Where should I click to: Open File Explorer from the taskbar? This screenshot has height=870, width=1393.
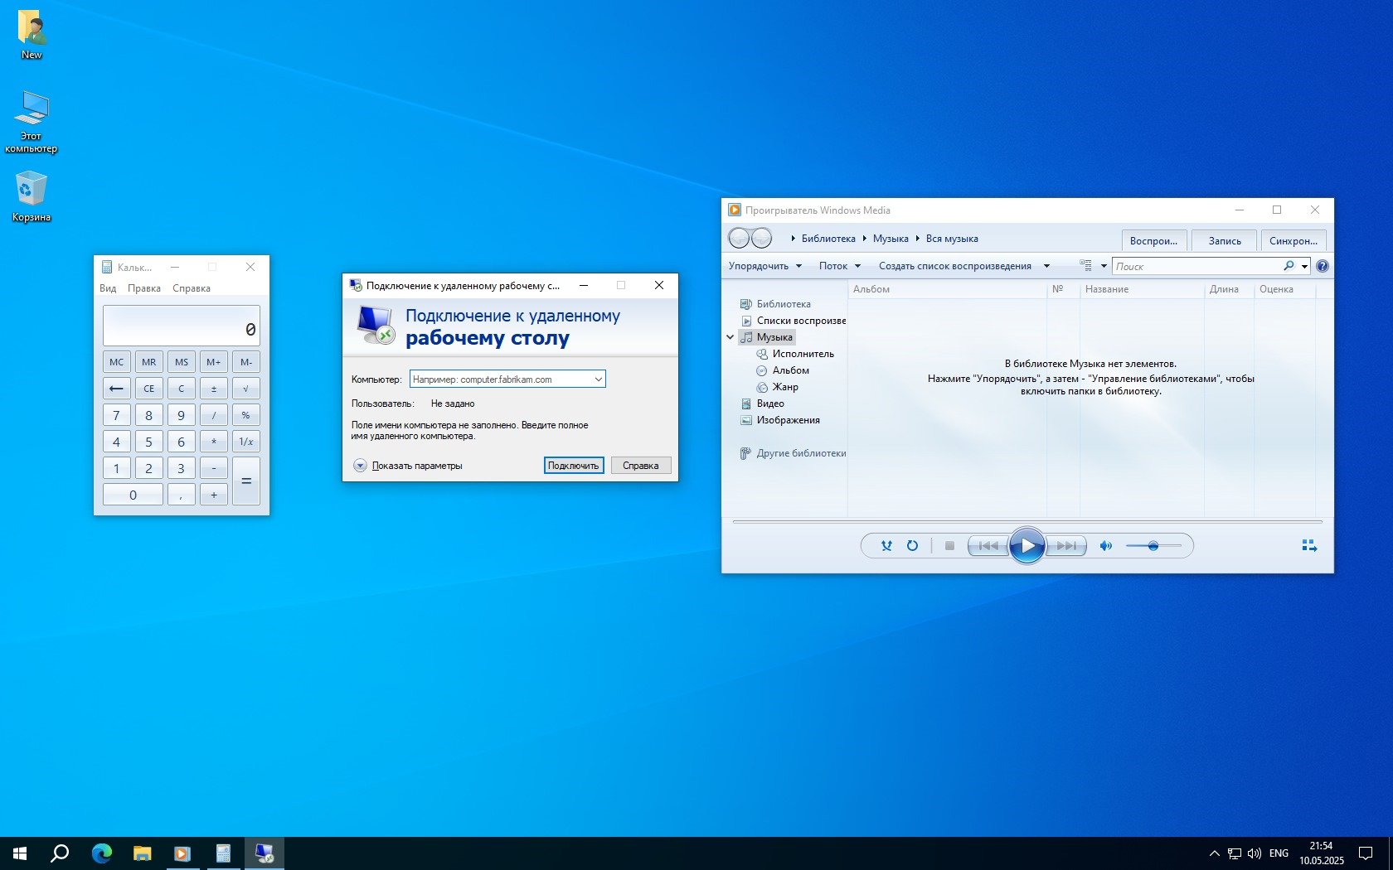pos(142,853)
